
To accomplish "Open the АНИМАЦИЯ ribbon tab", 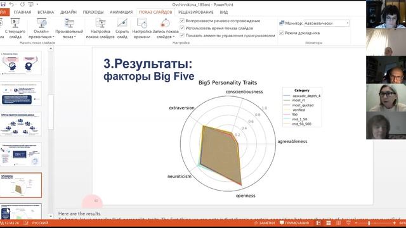I will [121, 12].
